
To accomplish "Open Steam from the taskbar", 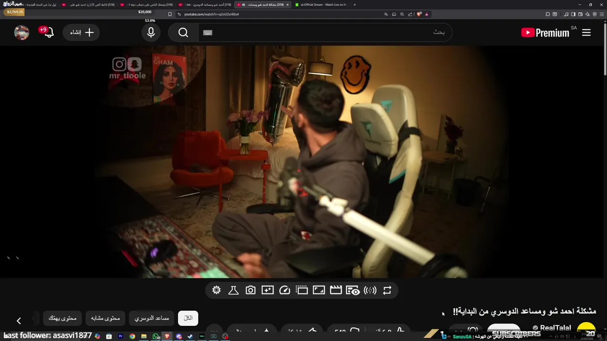I will click(190, 336).
